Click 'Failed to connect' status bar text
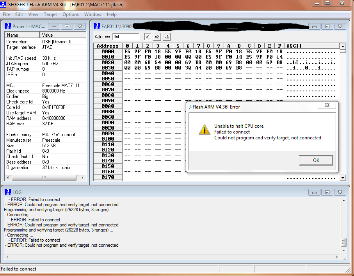Viewport: 354px width, 276px height. coord(18,269)
